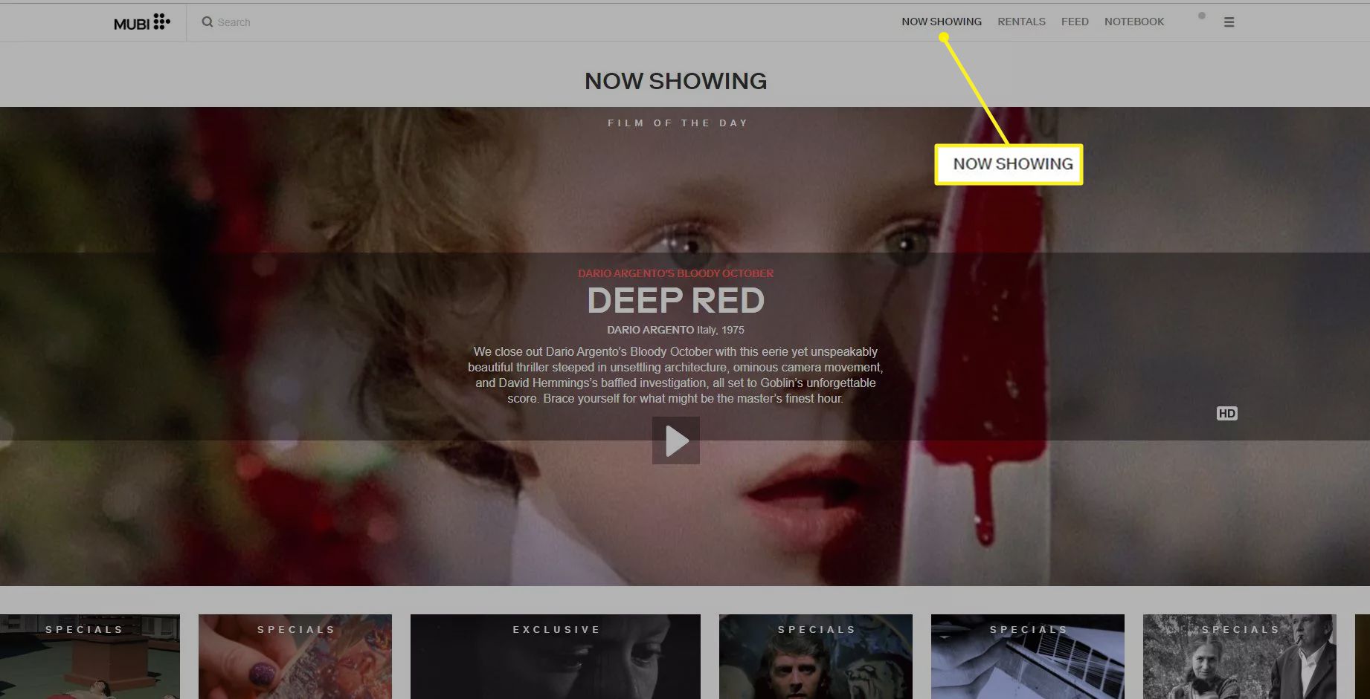Open the Deep Red title

[x=676, y=301]
